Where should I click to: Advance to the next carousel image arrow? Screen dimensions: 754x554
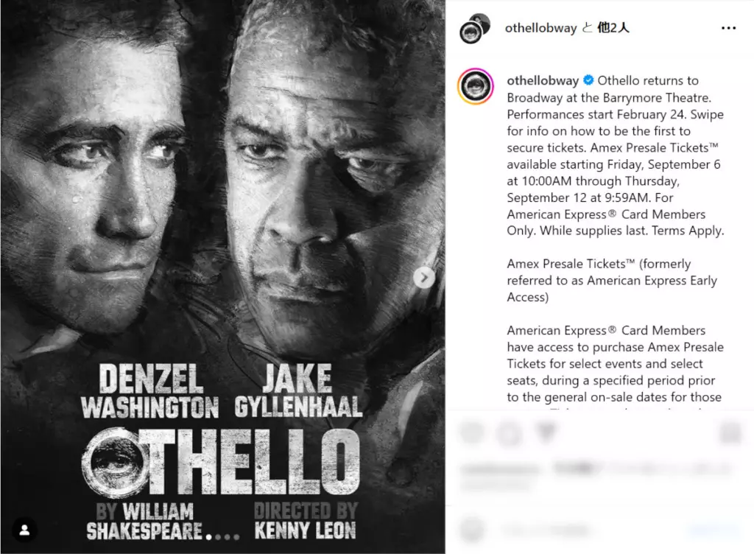point(423,278)
